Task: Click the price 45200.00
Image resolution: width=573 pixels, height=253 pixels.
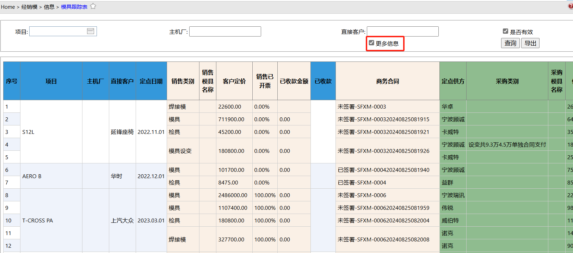Action: [x=230, y=132]
